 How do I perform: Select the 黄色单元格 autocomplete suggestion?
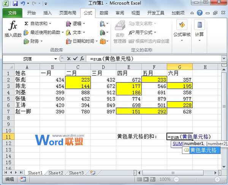click(203, 150)
